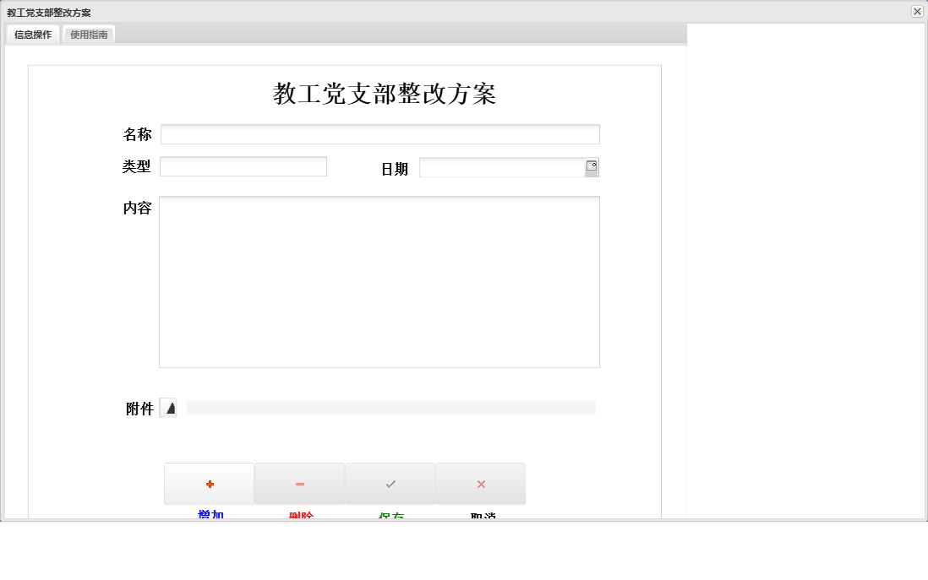Click the green checkmark (保存) icon
Image resolution: width=928 pixels, height=580 pixels.
[x=390, y=483]
